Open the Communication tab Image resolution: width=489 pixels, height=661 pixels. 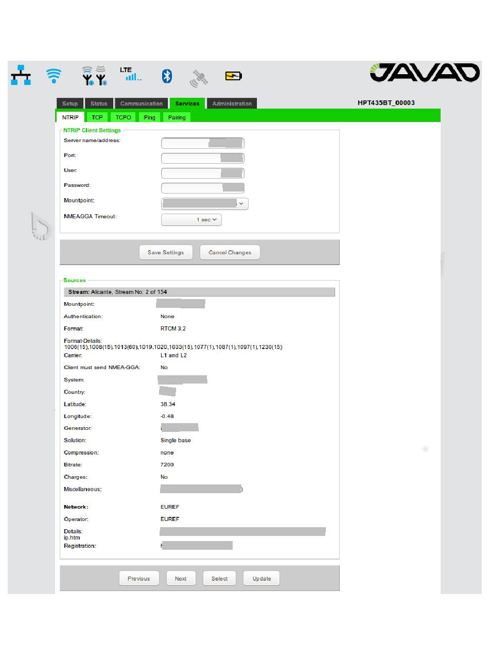(142, 103)
